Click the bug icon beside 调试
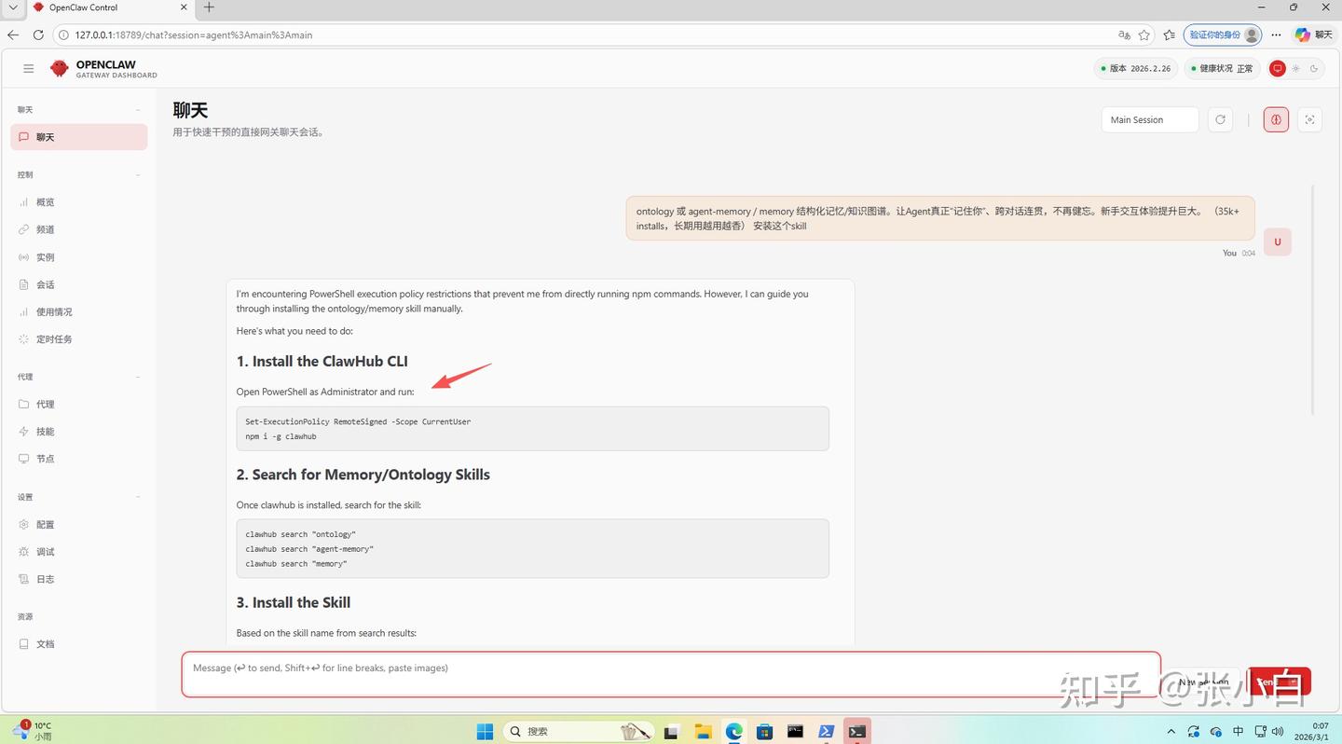This screenshot has height=744, width=1342. (24, 552)
